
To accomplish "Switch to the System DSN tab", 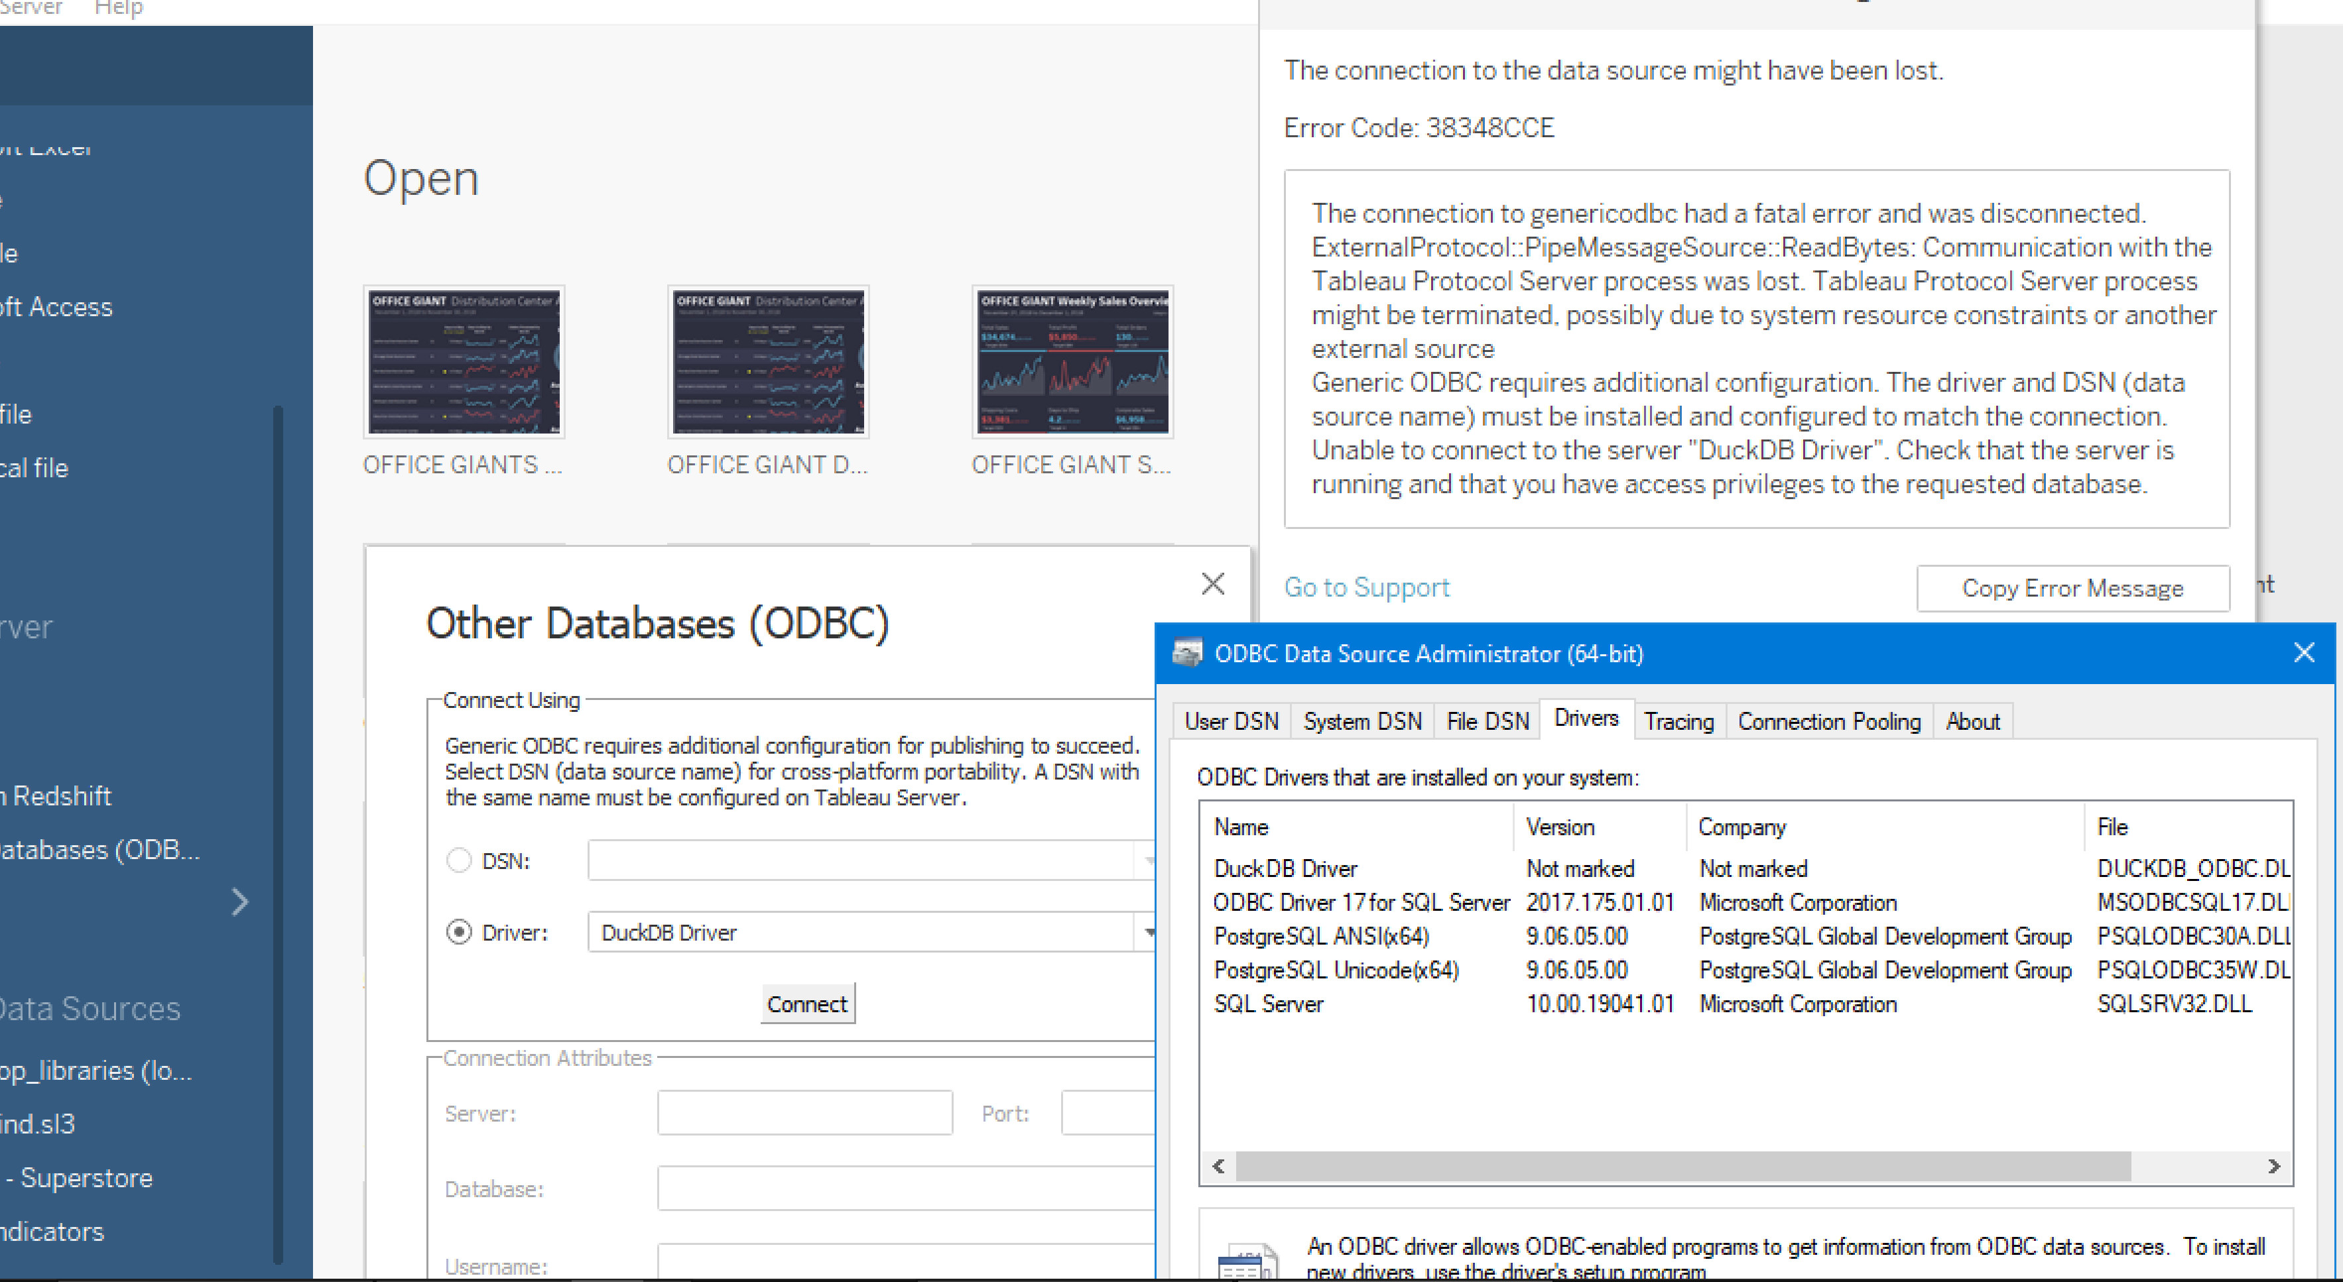I will click(x=1361, y=721).
